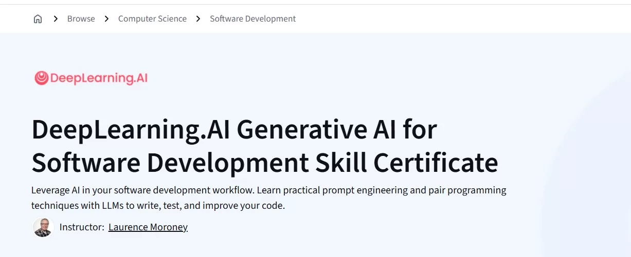Click the 'Instructor:' label text
Screen dimensions: 631x257
coord(82,227)
